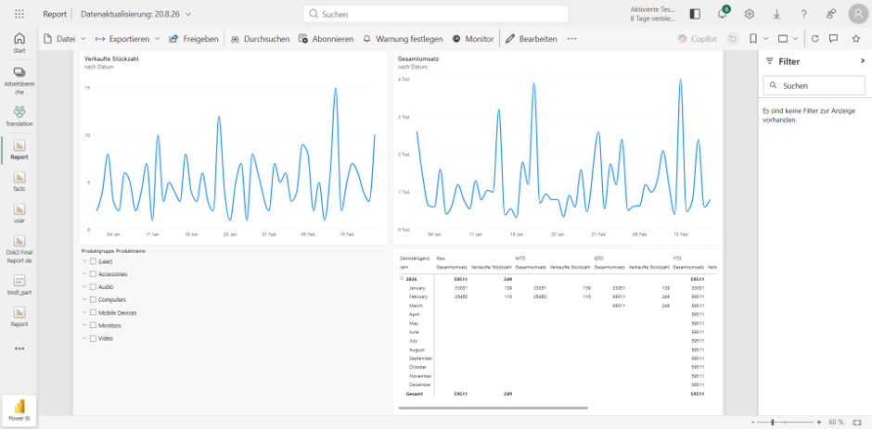
Task: Check the Computers checkbox
Action: pos(94,299)
